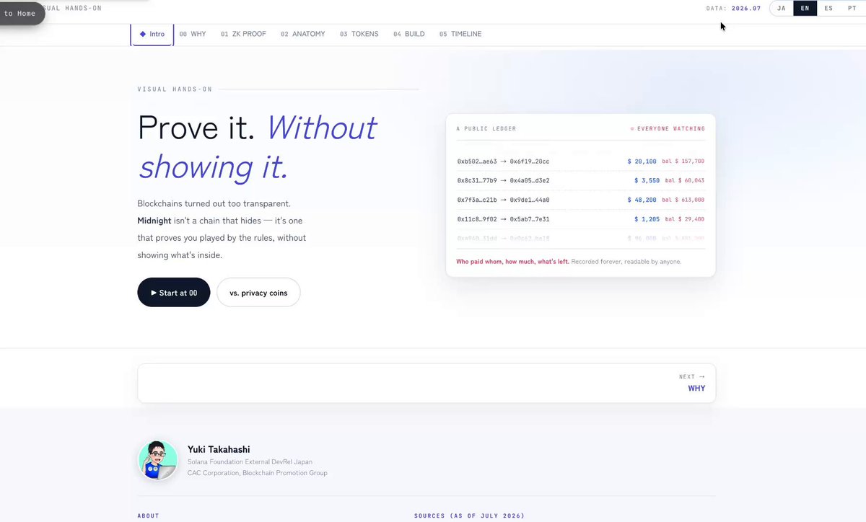Viewport: 866px width, 522px height.
Task: Follow the NEXT → WHY card link
Action: pyautogui.click(x=427, y=383)
